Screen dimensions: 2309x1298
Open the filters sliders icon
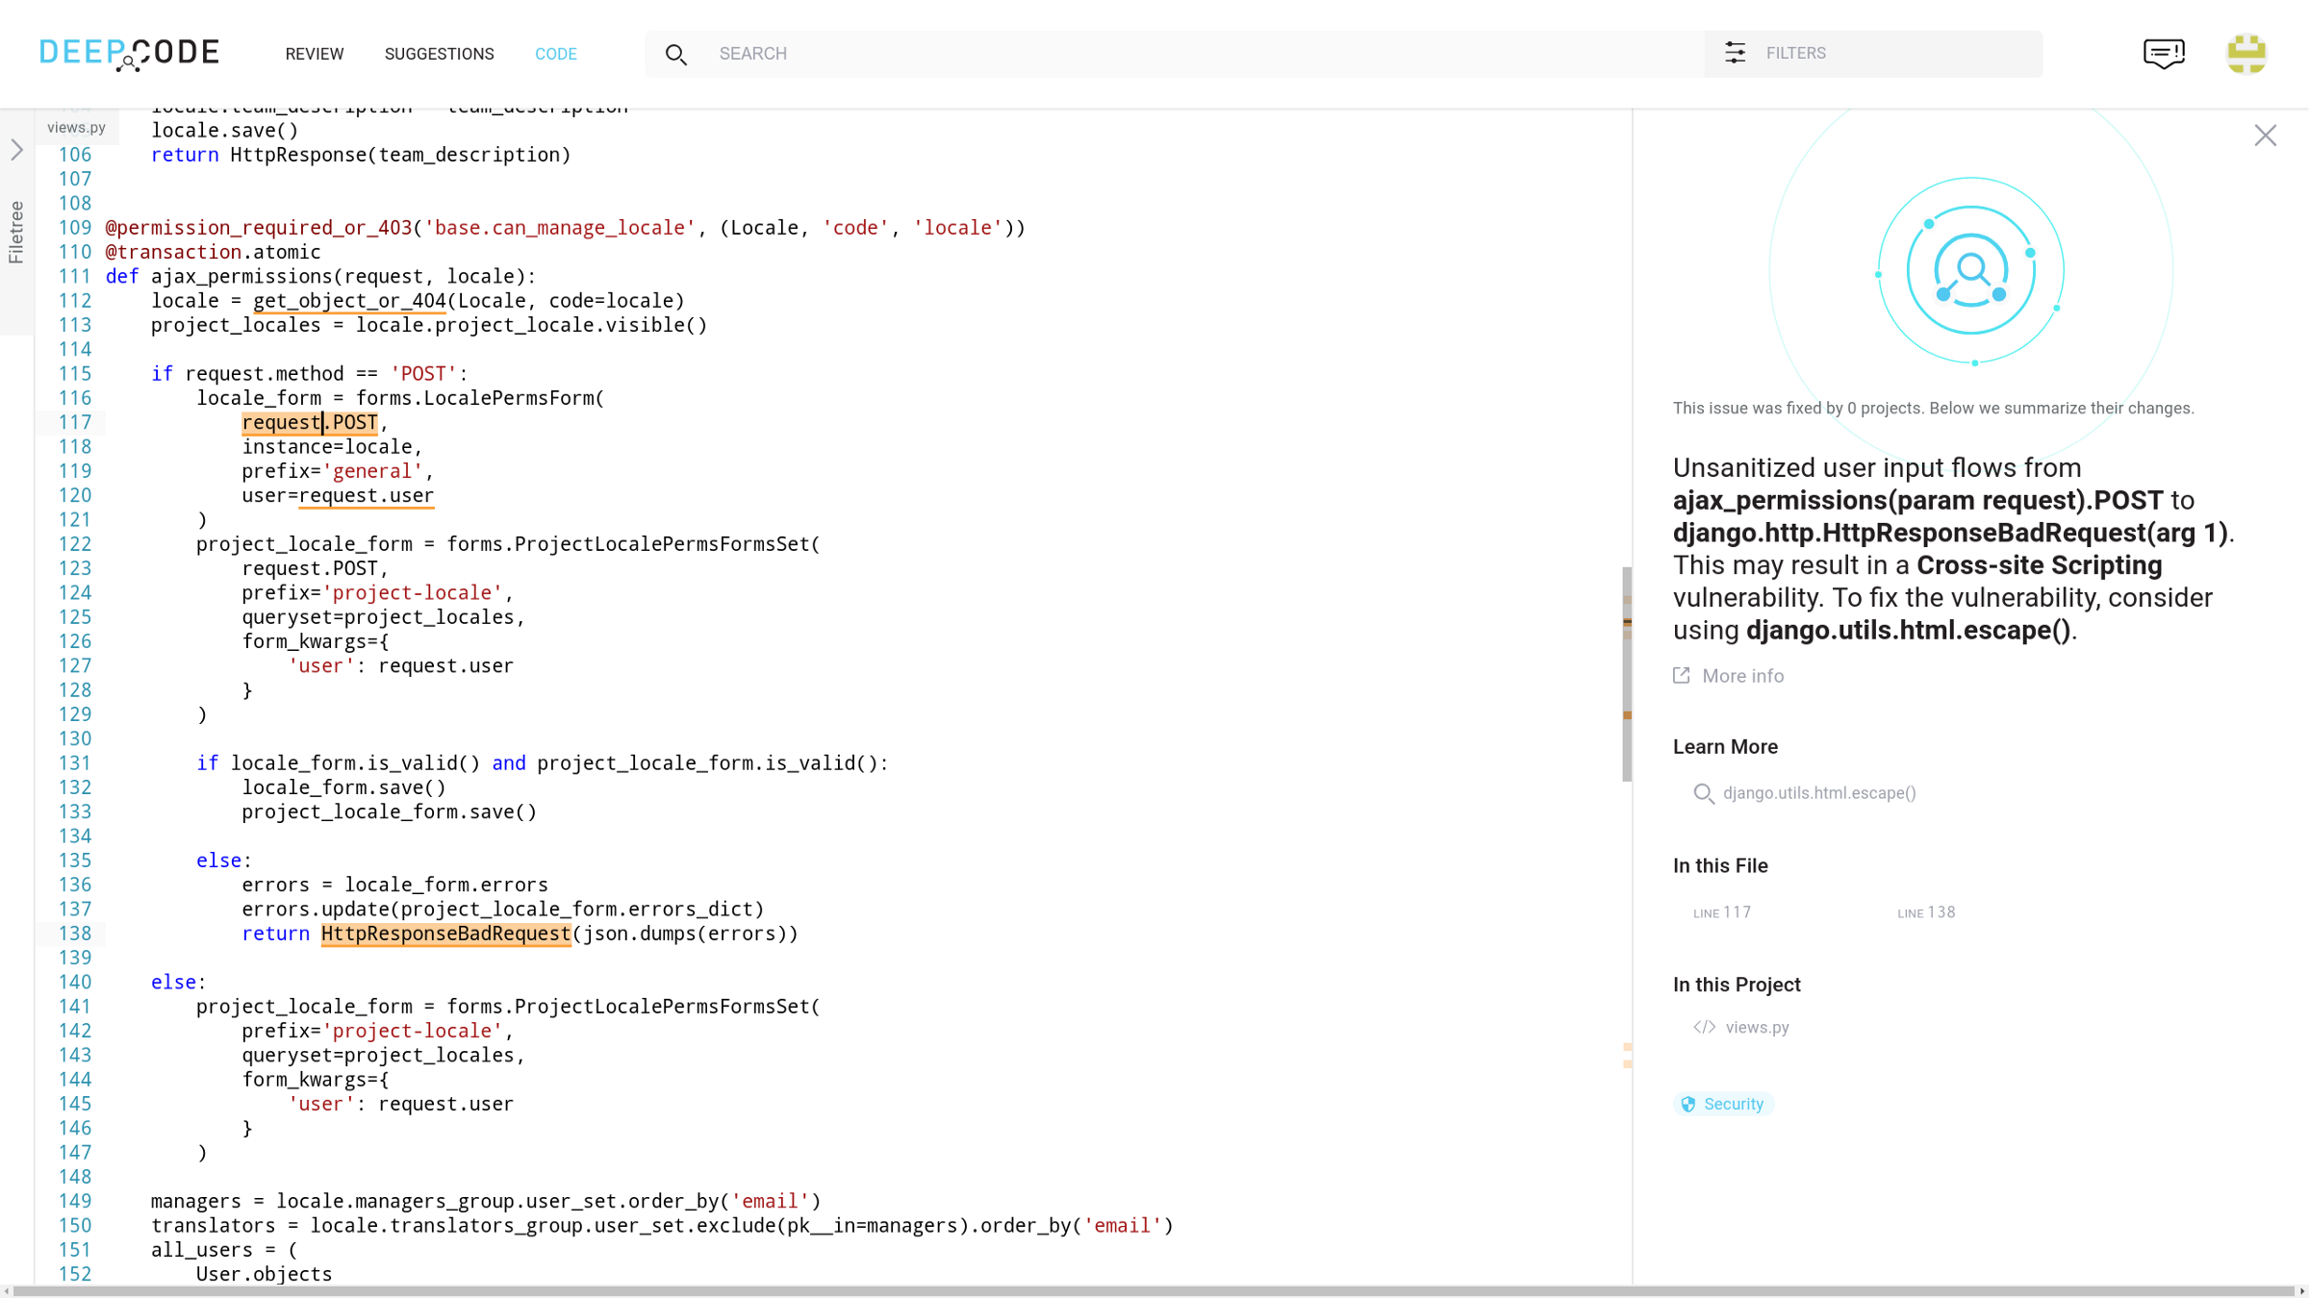1735,54
